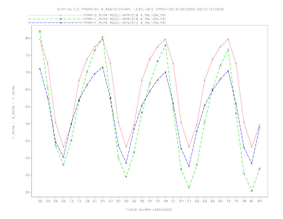Click the y-axis tick label 45
The width and height of the screenshot is (283, 219).
point(28,158)
